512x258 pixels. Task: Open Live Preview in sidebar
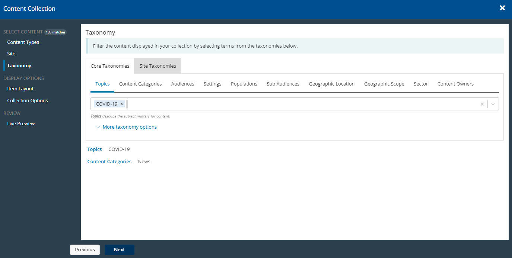pos(21,124)
